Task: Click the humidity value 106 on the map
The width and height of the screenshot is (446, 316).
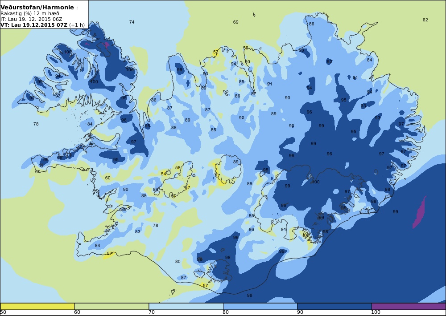Action: 130,69
